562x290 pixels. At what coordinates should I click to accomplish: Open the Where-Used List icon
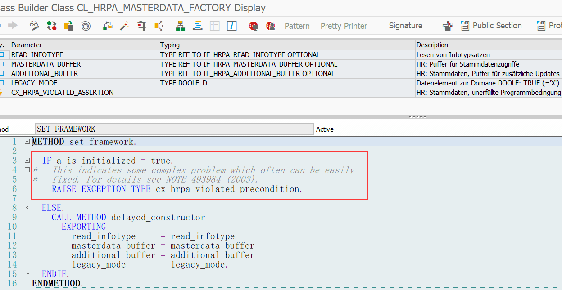point(159,26)
